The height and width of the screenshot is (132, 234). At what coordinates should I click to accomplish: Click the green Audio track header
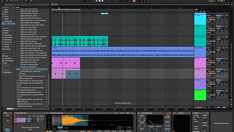click(200, 95)
